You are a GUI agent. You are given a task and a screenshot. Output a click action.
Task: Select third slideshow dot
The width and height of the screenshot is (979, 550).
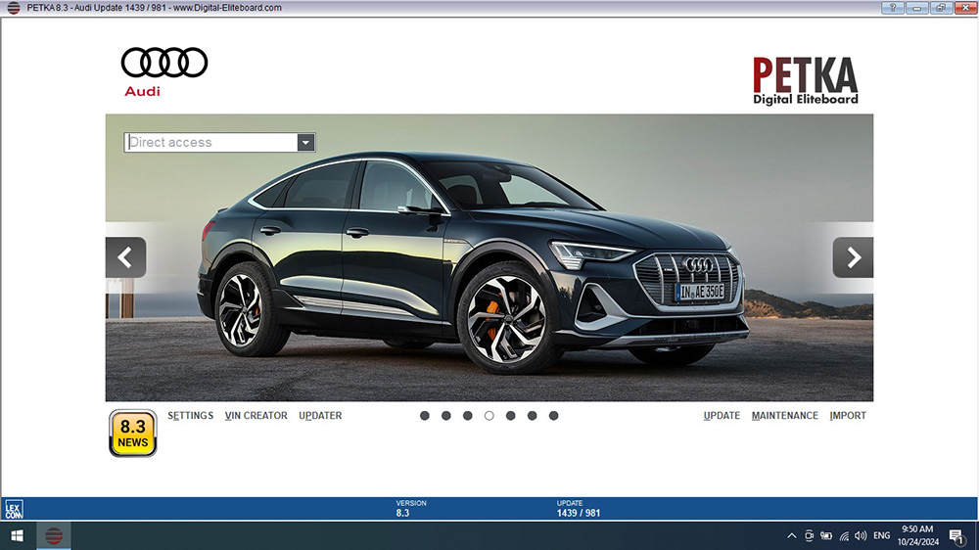(468, 416)
